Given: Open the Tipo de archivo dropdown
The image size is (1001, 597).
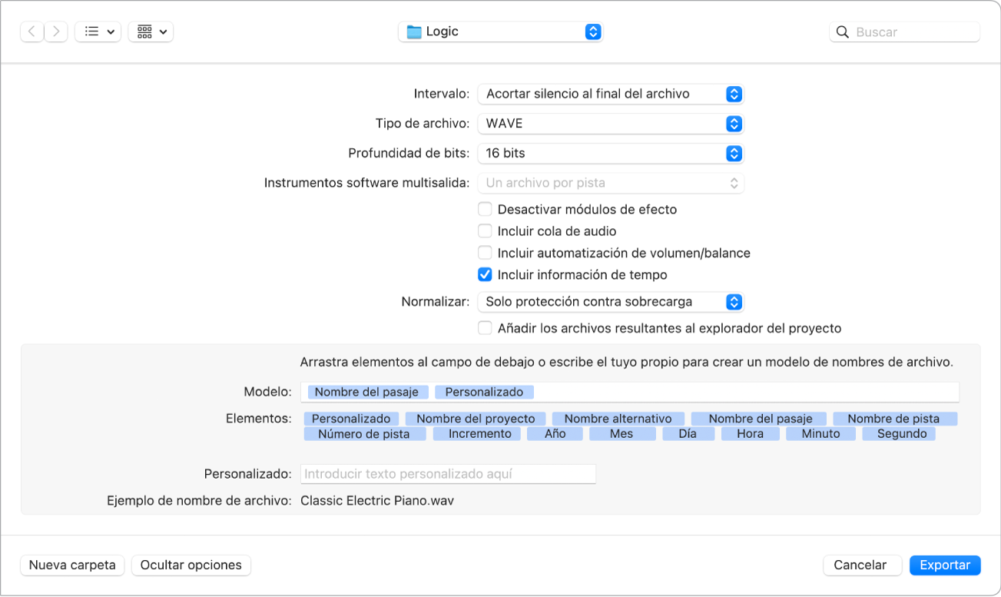Looking at the screenshot, I should coord(611,124).
